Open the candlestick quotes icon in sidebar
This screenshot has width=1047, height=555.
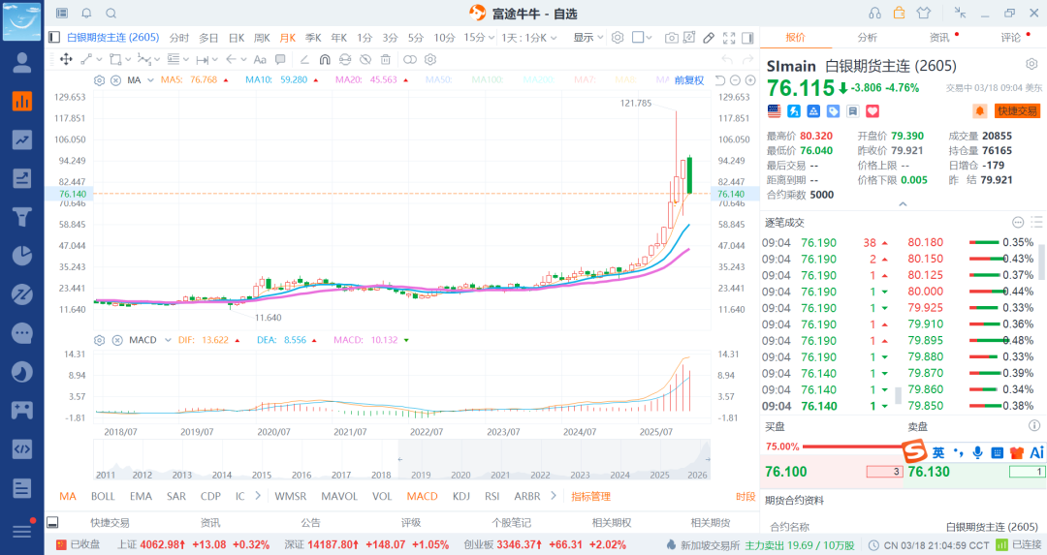click(22, 102)
